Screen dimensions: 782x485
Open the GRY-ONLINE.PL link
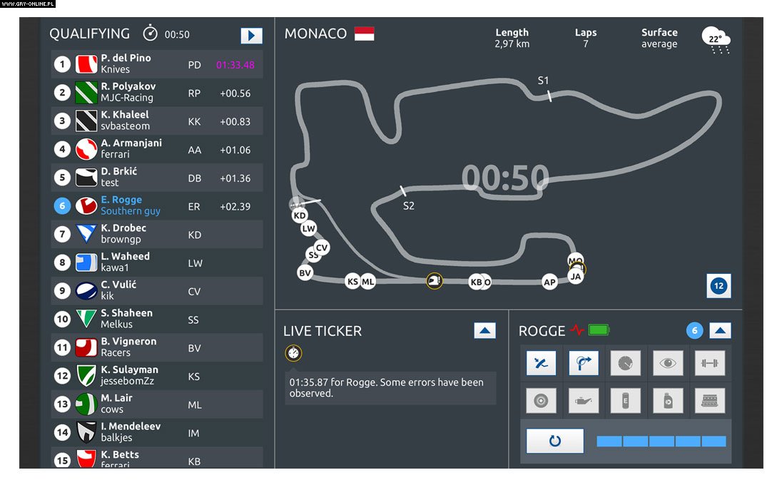pos(29,4)
